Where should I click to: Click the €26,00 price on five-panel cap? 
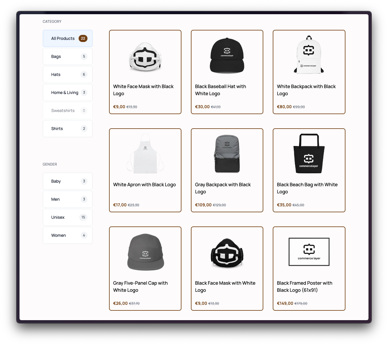coord(121,303)
